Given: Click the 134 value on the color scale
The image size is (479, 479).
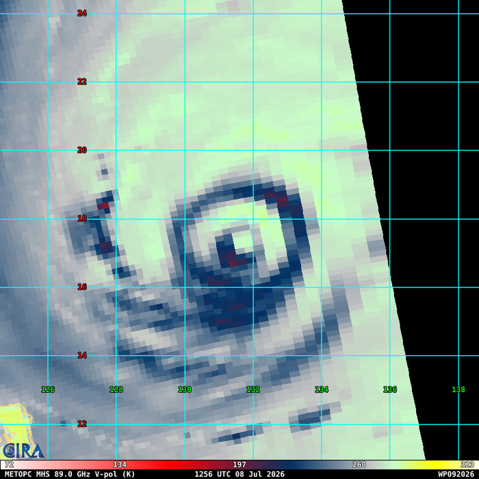Looking at the screenshot, I should tap(120, 465).
